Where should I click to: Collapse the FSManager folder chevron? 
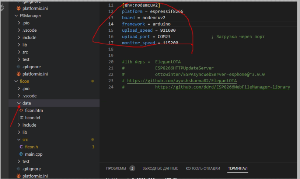pos(16,16)
